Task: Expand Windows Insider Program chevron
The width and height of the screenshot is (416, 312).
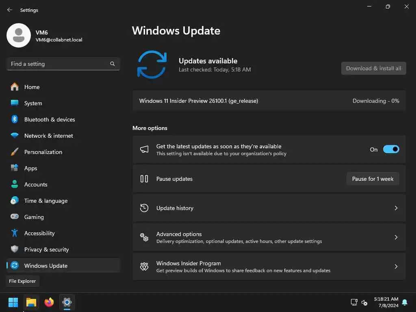Action: (396, 266)
